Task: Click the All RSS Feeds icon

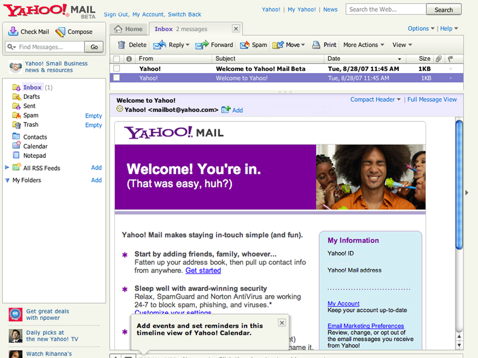Action: click(x=17, y=167)
